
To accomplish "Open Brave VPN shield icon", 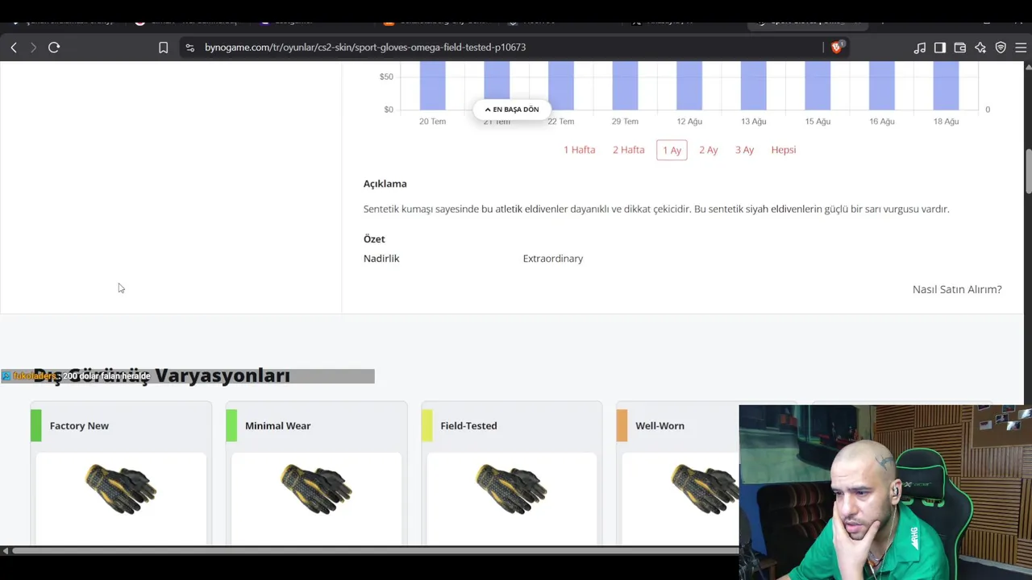I will [1001, 48].
